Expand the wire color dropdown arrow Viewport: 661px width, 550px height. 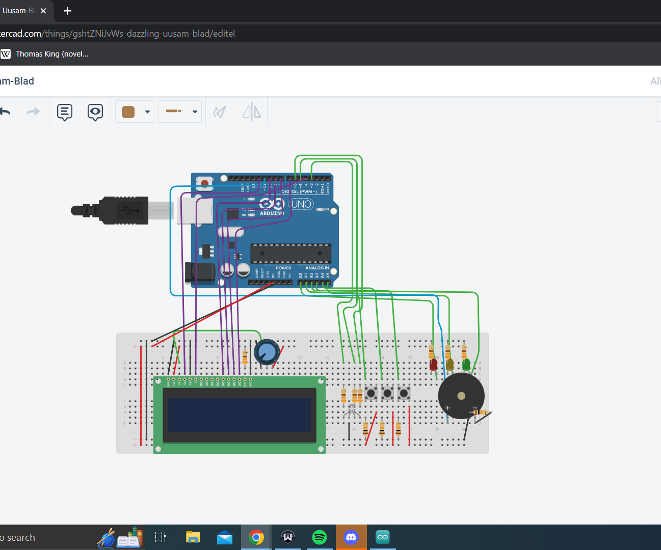click(147, 112)
